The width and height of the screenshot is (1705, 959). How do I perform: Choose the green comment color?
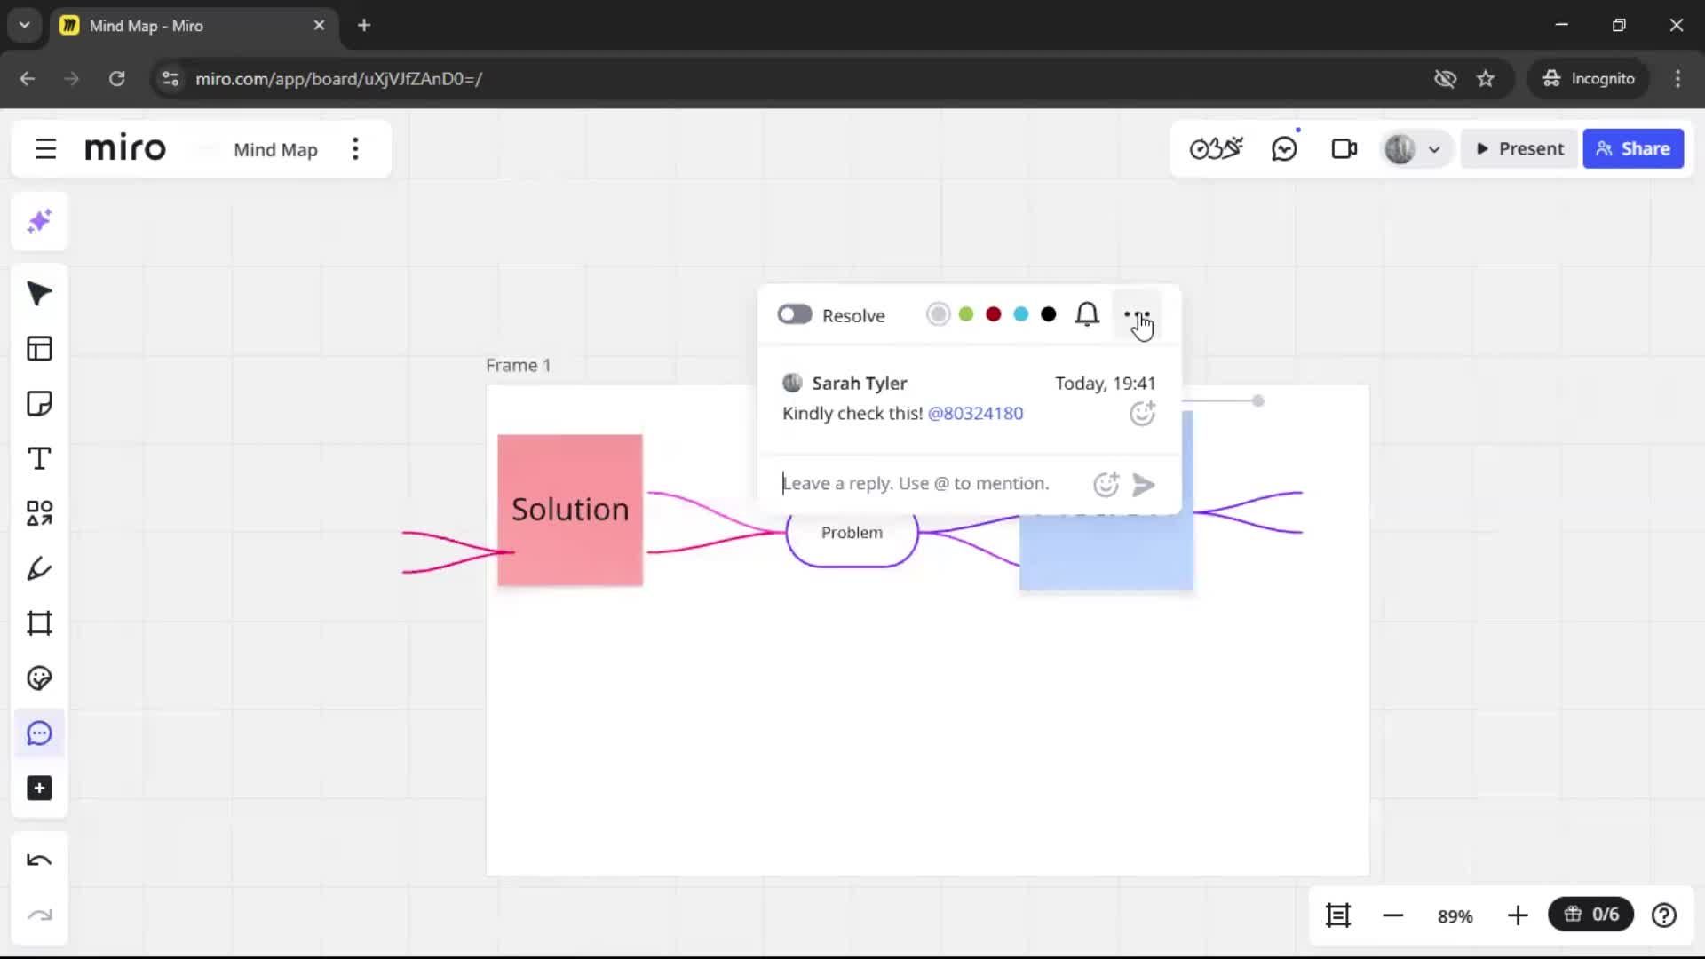pyautogui.click(x=966, y=314)
